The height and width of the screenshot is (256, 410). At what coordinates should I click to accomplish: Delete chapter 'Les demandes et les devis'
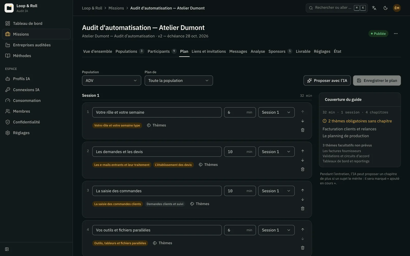click(x=303, y=169)
